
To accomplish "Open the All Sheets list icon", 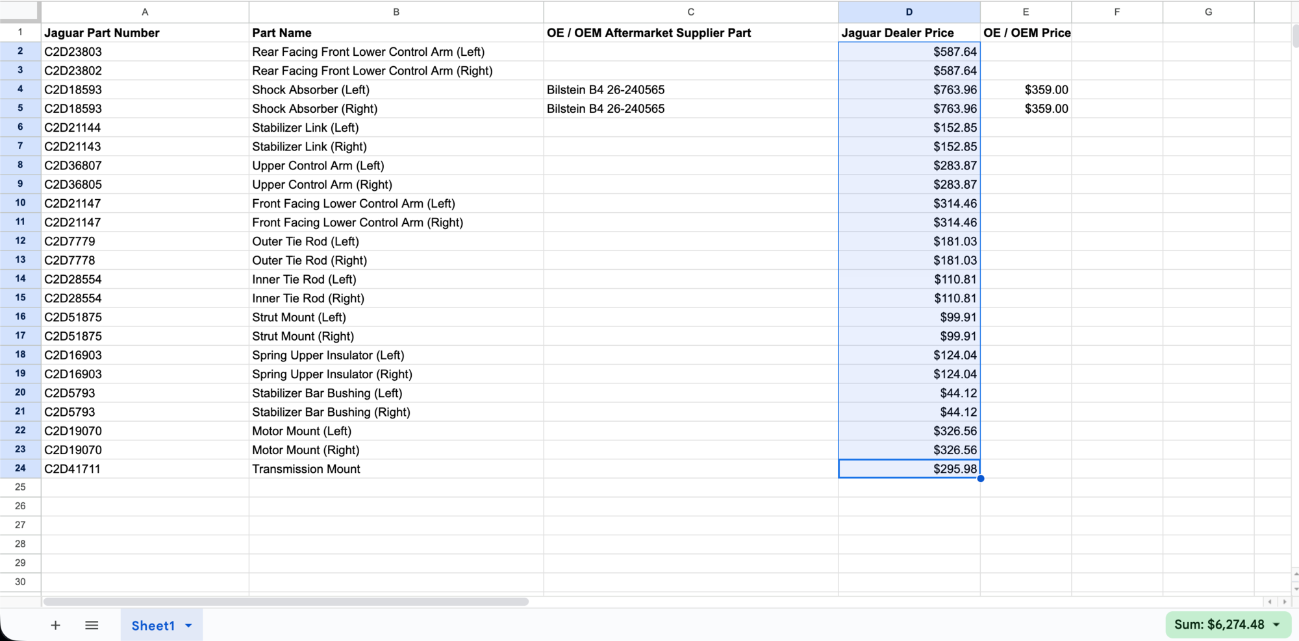I will point(92,625).
